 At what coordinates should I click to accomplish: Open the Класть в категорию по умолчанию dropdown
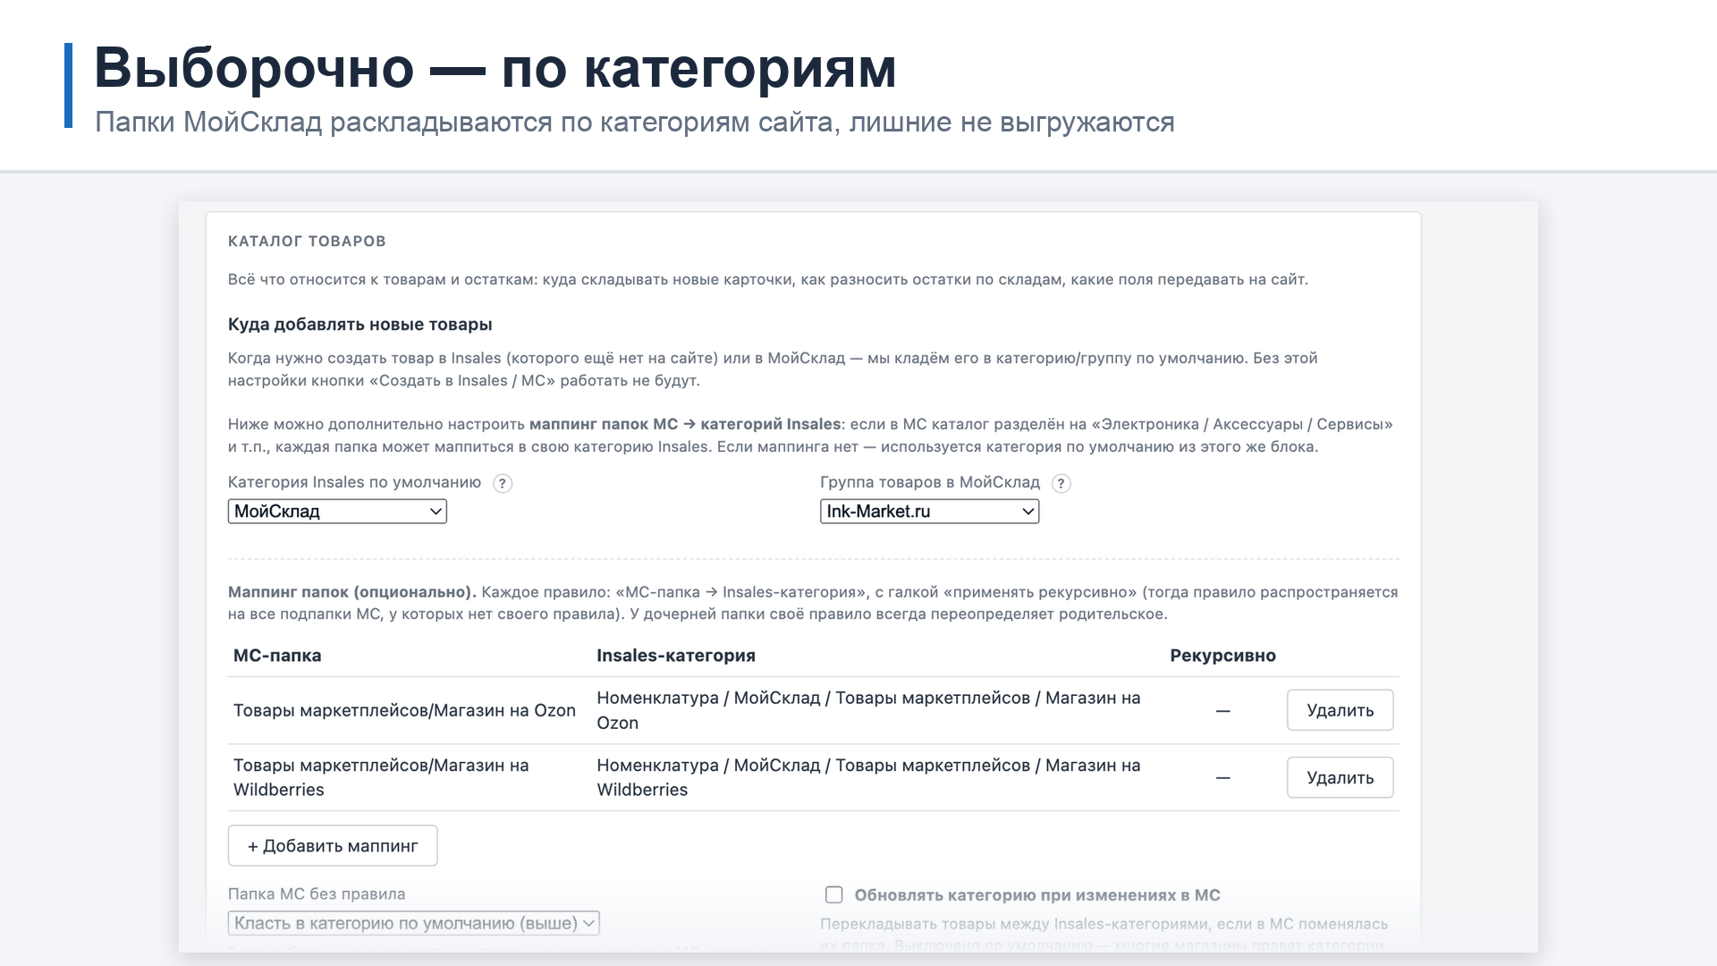pyautogui.click(x=413, y=923)
